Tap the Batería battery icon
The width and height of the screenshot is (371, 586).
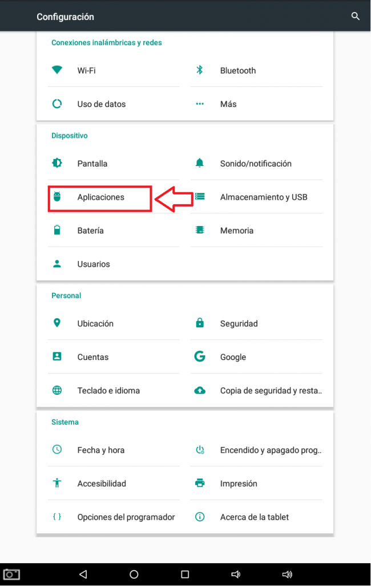57,231
